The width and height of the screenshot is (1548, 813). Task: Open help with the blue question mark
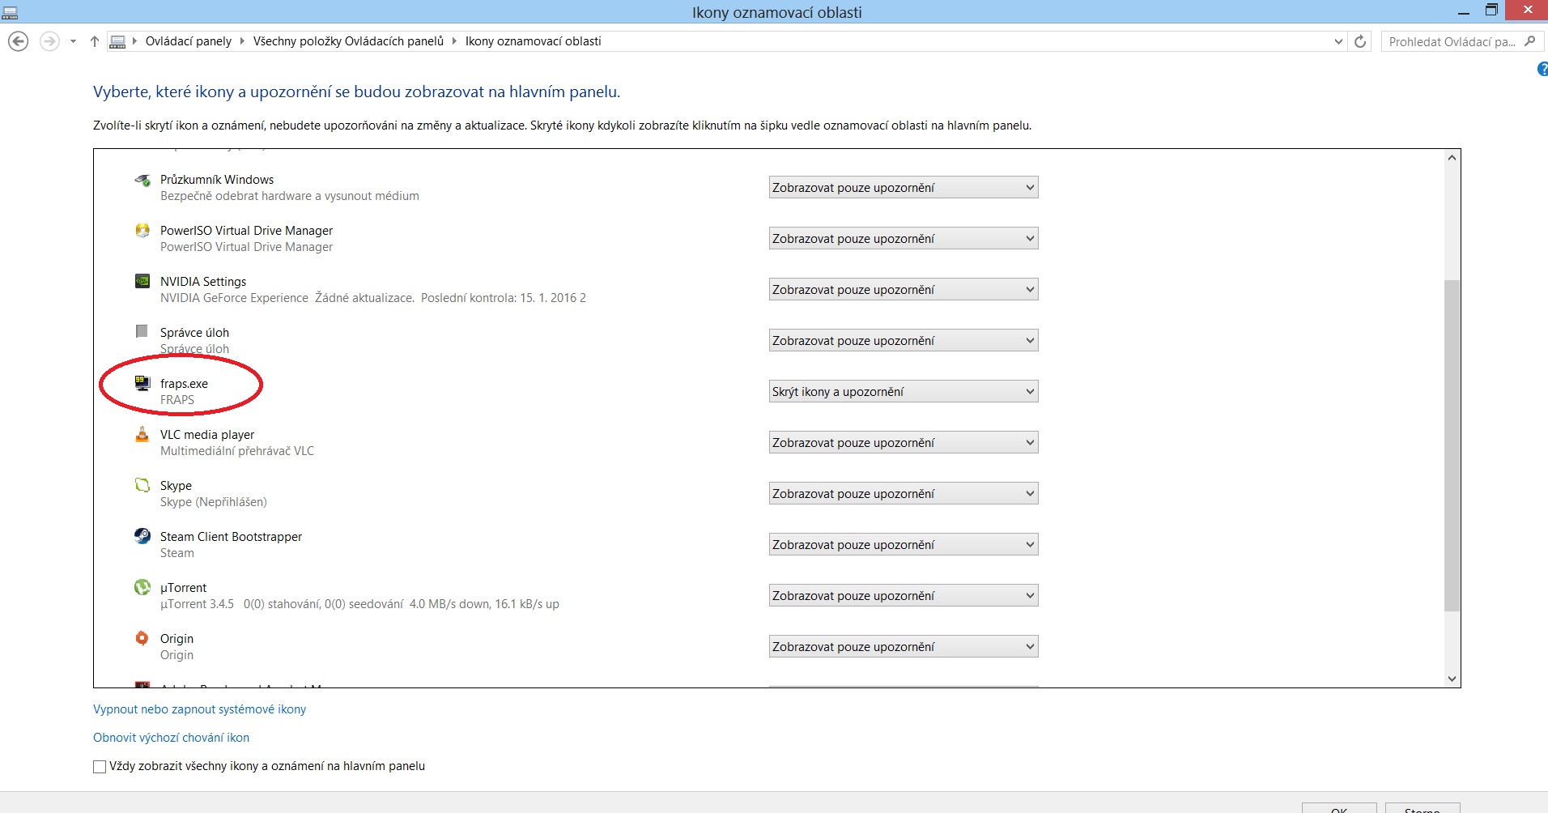click(x=1543, y=70)
